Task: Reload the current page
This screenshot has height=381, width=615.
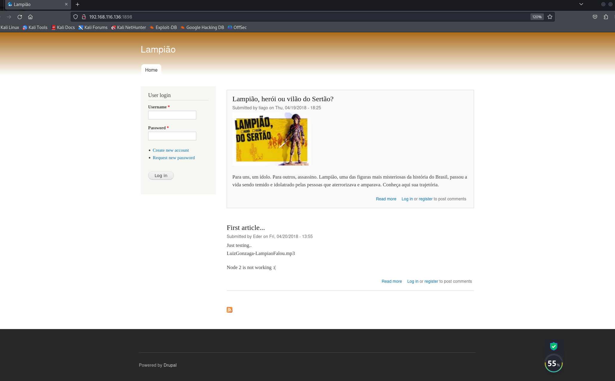Action: [x=20, y=17]
